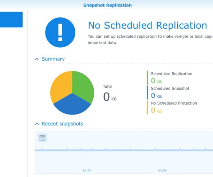Click the blue pie chart slice

pos(72,106)
